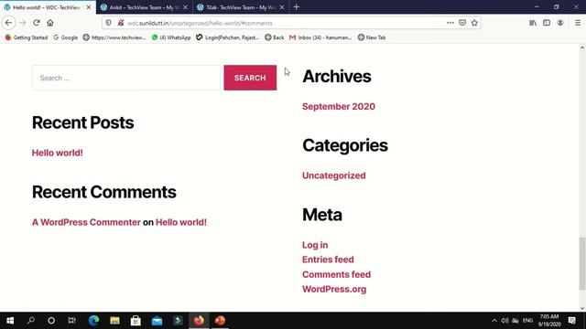
Task: Visit the WordPress.org link
Action: click(334, 290)
